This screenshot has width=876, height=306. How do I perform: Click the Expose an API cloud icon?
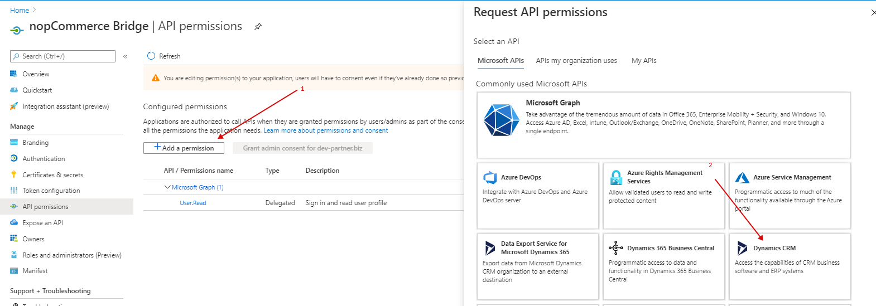pos(14,222)
